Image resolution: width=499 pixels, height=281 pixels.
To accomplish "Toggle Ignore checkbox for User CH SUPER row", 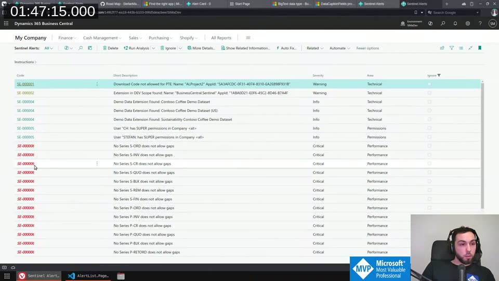I will point(429,129).
